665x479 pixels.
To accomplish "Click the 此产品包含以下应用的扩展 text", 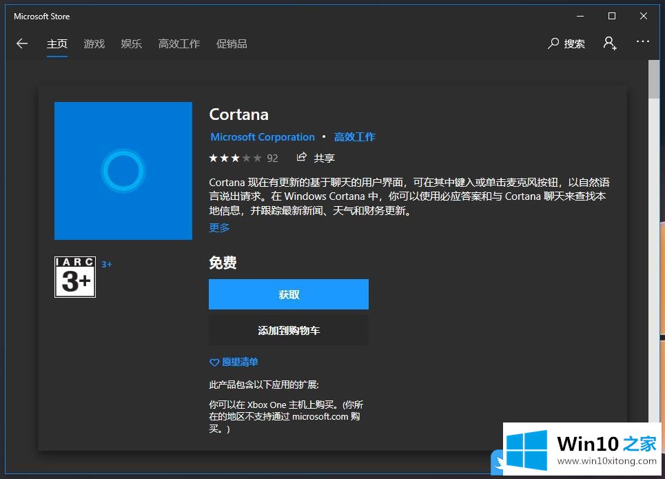I will pyautogui.click(x=264, y=385).
